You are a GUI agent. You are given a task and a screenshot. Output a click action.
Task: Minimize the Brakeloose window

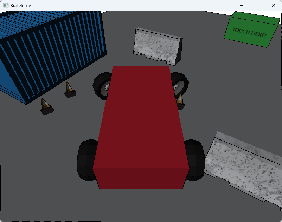(x=242, y=5)
